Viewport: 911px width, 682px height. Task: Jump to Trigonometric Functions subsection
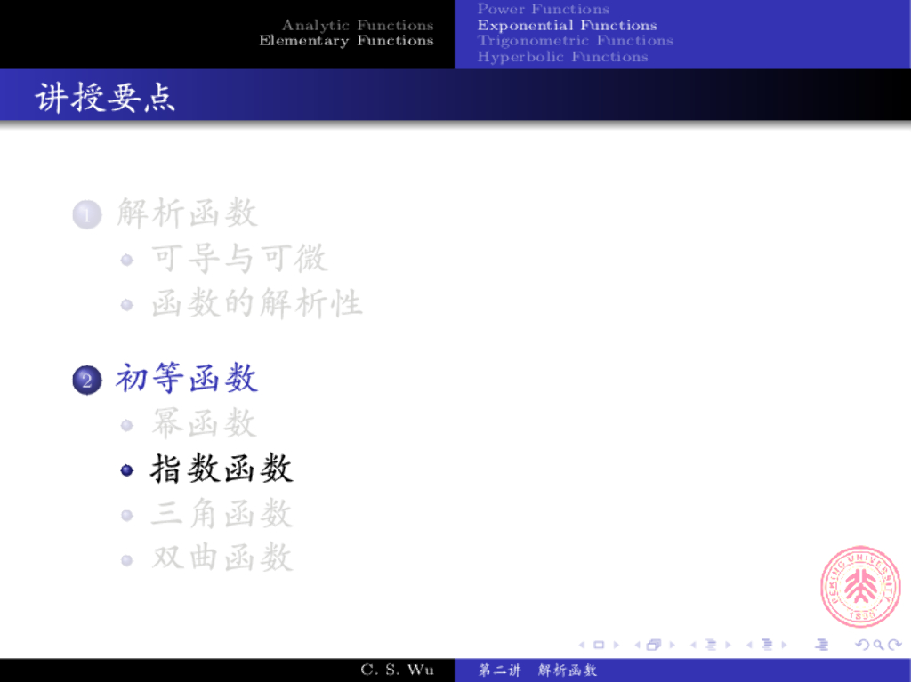click(x=576, y=41)
